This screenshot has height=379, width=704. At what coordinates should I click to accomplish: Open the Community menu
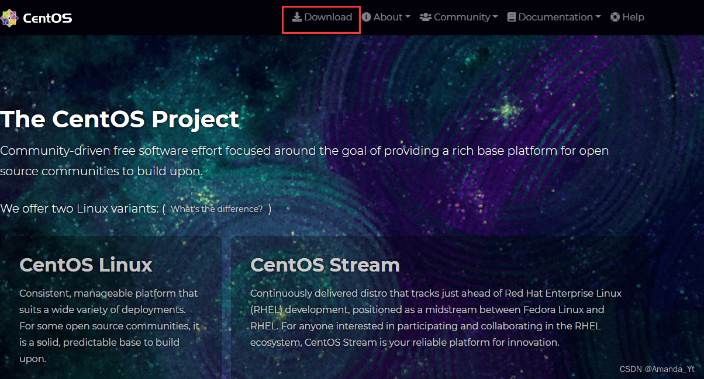459,17
